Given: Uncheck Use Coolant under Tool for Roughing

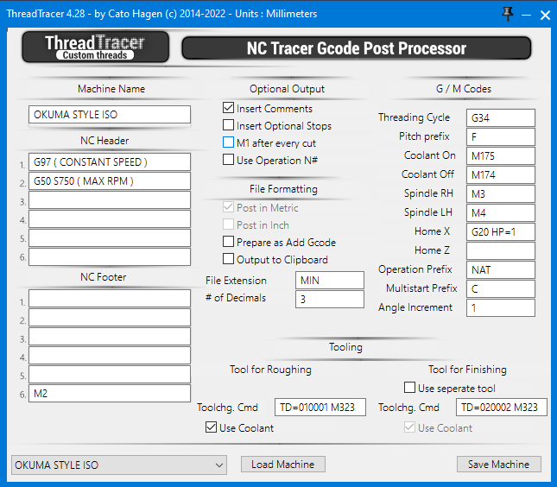Looking at the screenshot, I should (x=212, y=428).
